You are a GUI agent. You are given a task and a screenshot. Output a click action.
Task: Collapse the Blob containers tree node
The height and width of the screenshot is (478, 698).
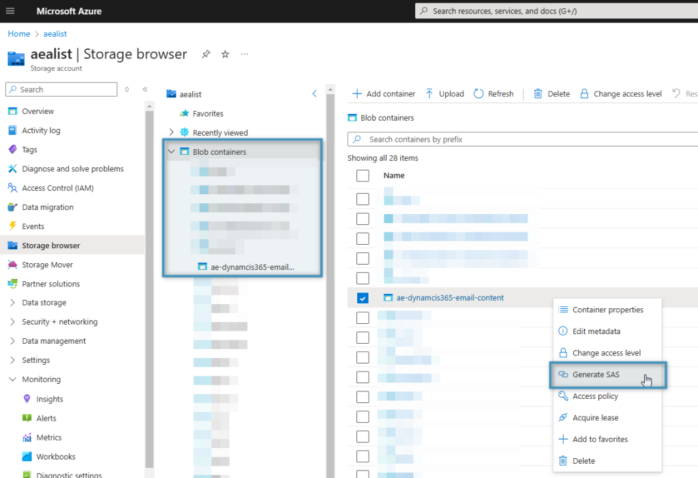[171, 151]
